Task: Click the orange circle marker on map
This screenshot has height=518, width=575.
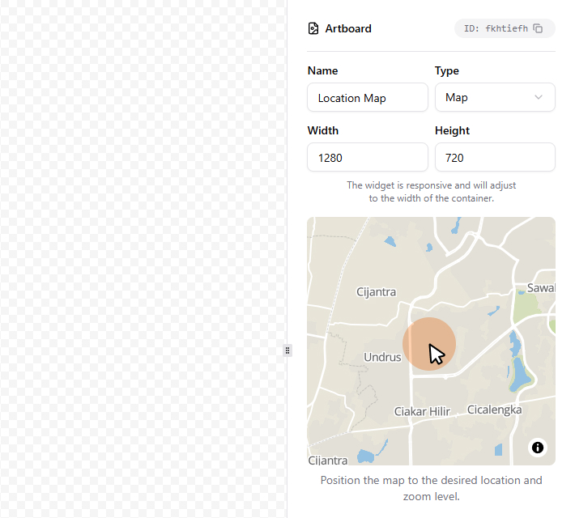Action: tap(429, 343)
